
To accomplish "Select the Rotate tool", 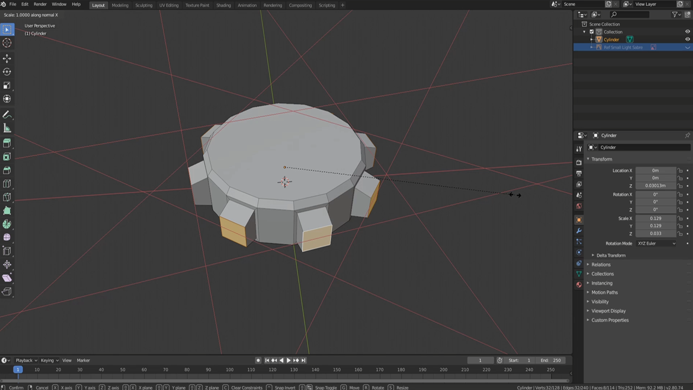I will tap(7, 71).
